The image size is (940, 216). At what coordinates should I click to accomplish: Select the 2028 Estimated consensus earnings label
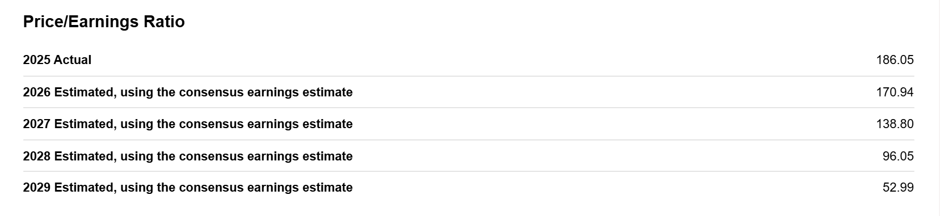(188, 156)
